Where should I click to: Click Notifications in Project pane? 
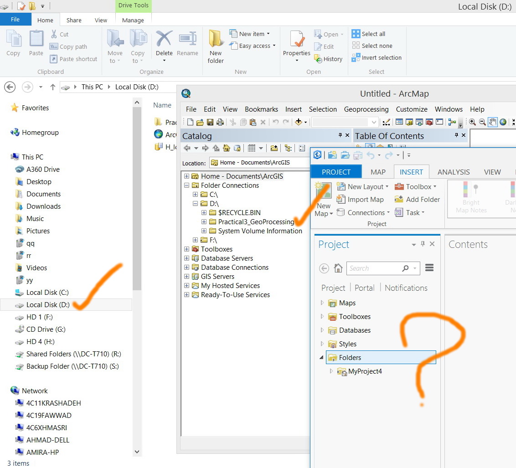[x=406, y=288]
